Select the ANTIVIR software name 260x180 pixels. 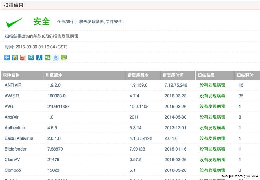[x=13, y=85]
